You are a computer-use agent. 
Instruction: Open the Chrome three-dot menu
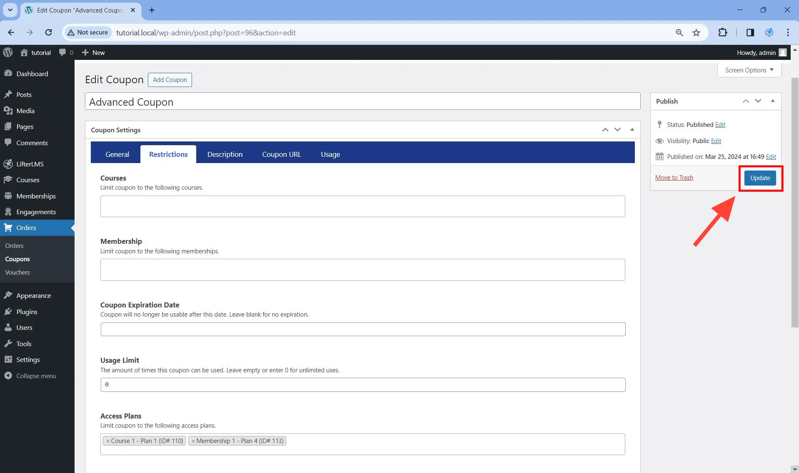point(788,32)
